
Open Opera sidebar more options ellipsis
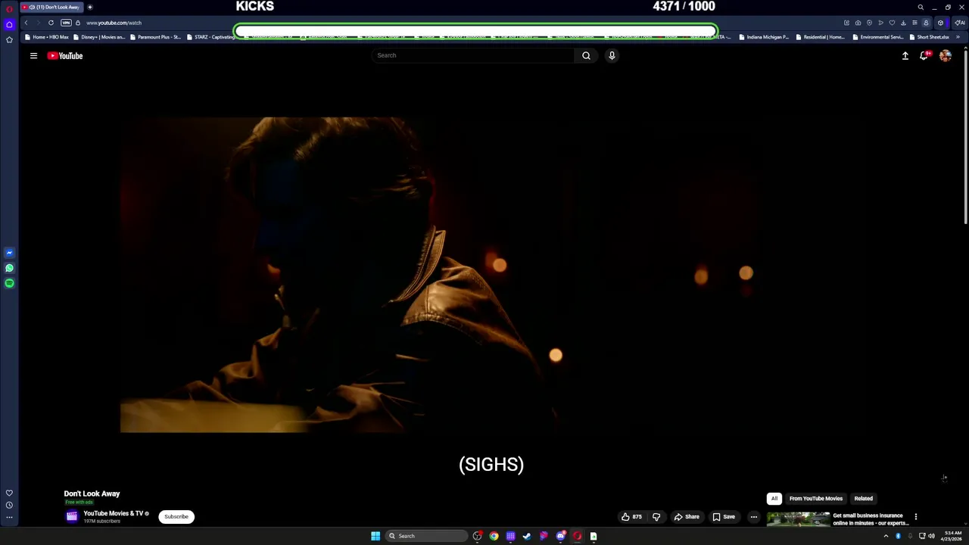[9, 518]
